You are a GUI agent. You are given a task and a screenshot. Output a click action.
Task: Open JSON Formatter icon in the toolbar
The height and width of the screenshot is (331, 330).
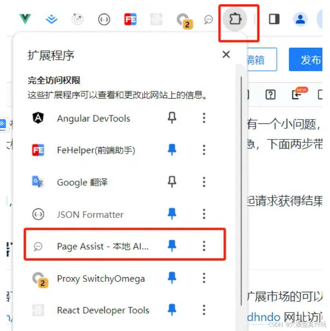click(104, 20)
